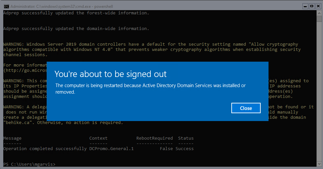Click the DCPromo.General.1 context value
This screenshot has width=323, height=169.
[x=111, y=149]
